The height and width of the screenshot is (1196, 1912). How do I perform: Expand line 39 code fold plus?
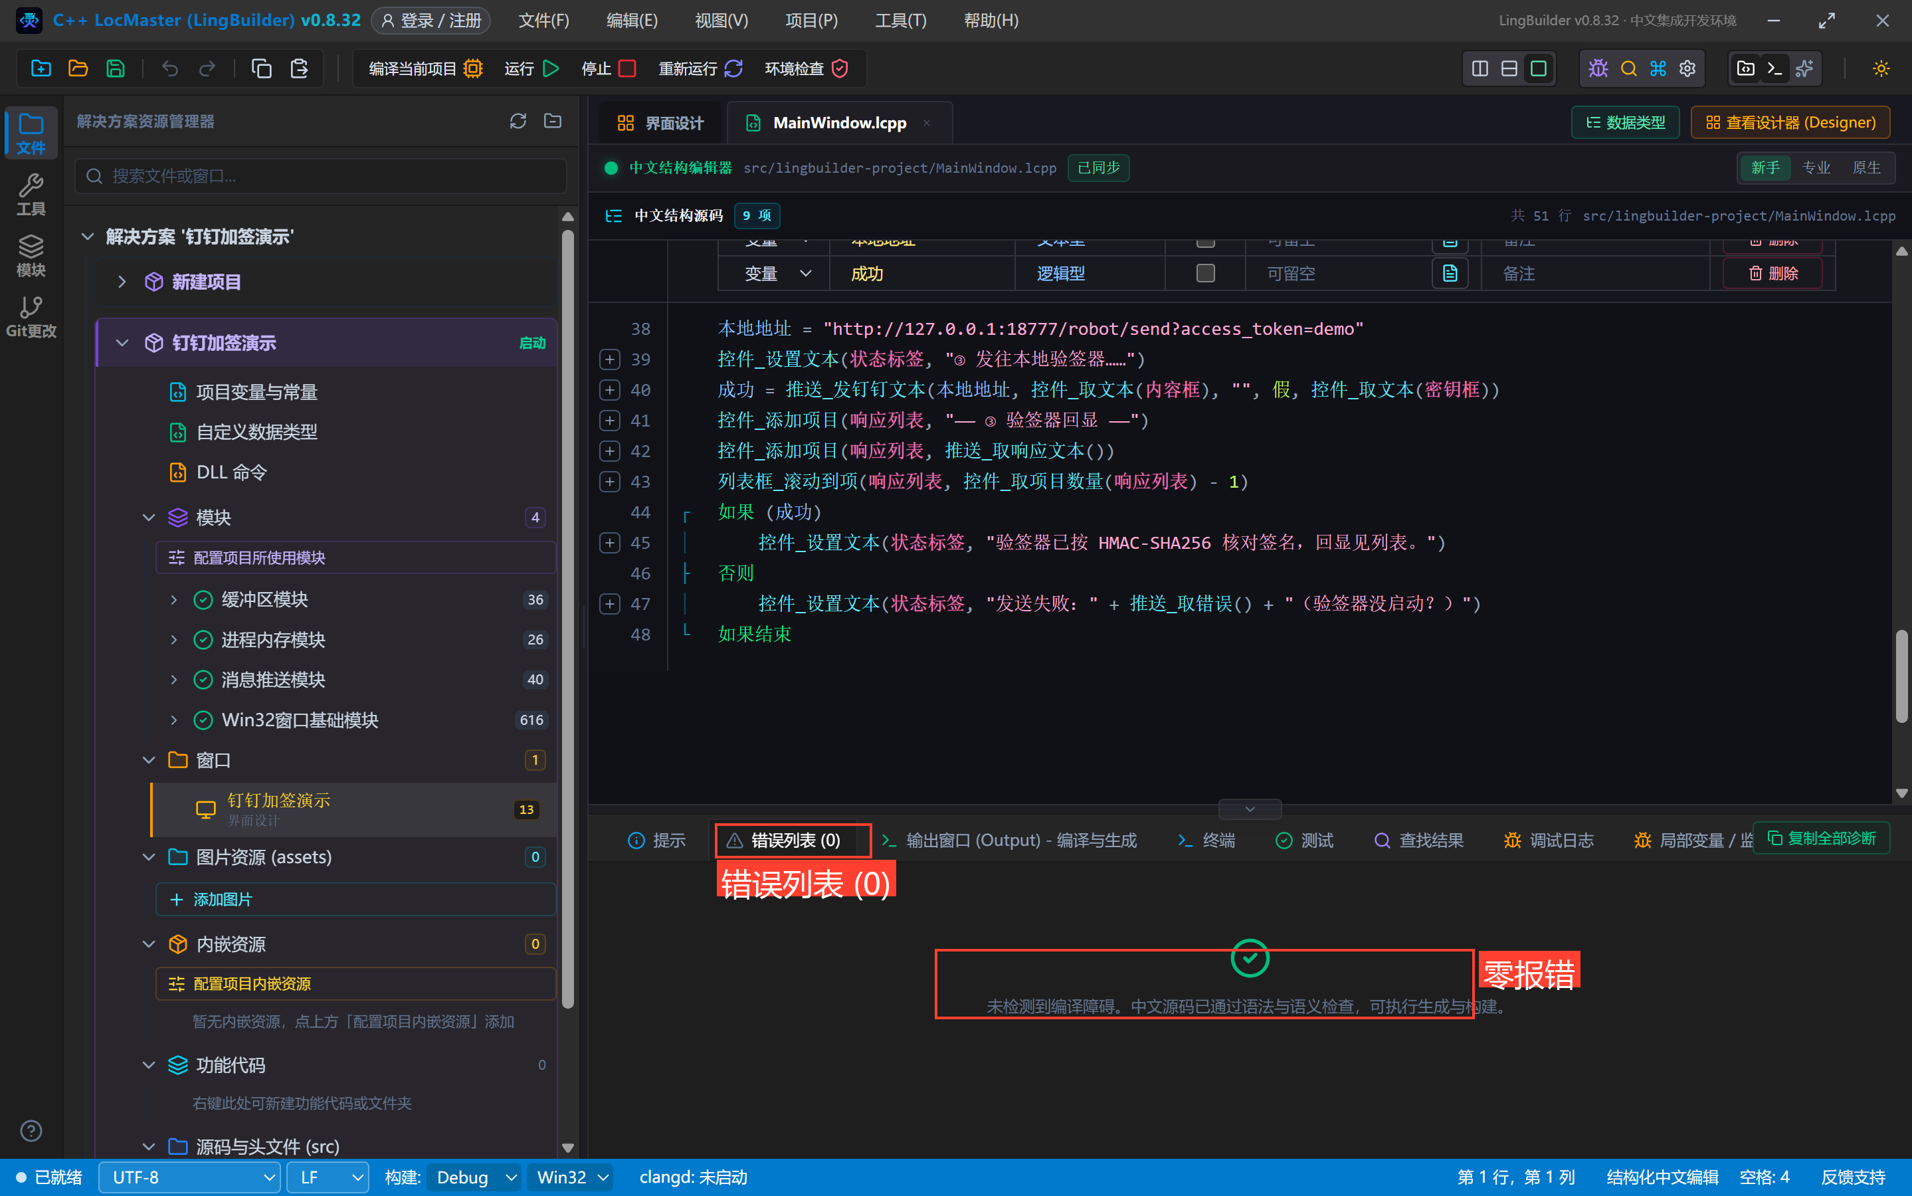tap(610, 359)
